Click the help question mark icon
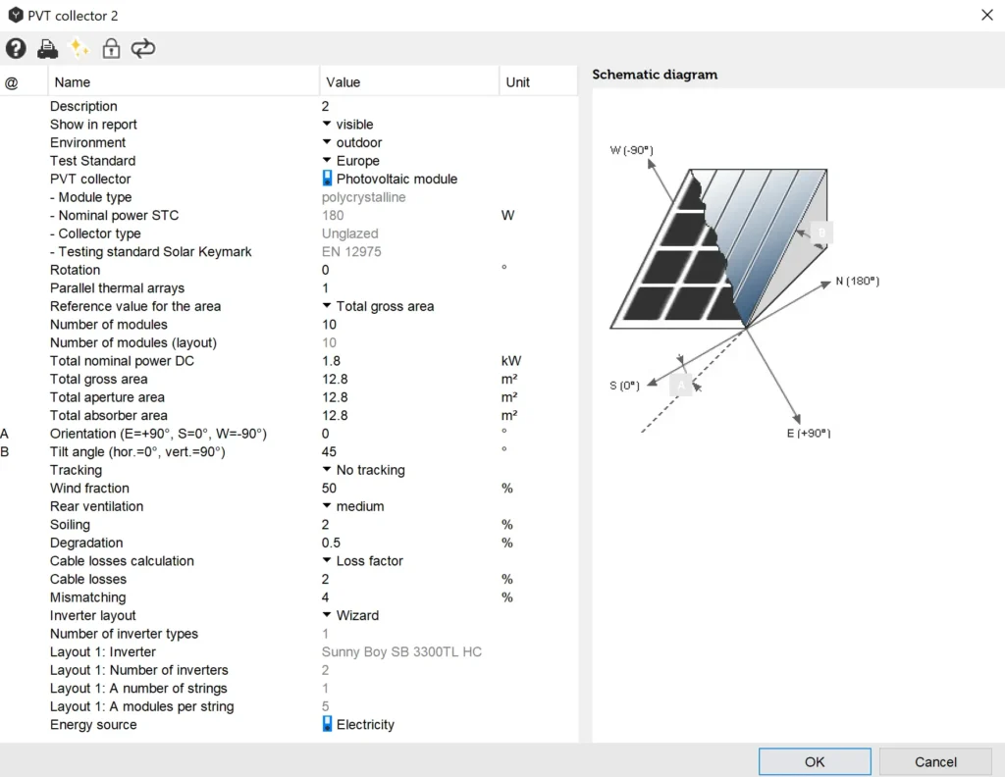 pos(16,48)
